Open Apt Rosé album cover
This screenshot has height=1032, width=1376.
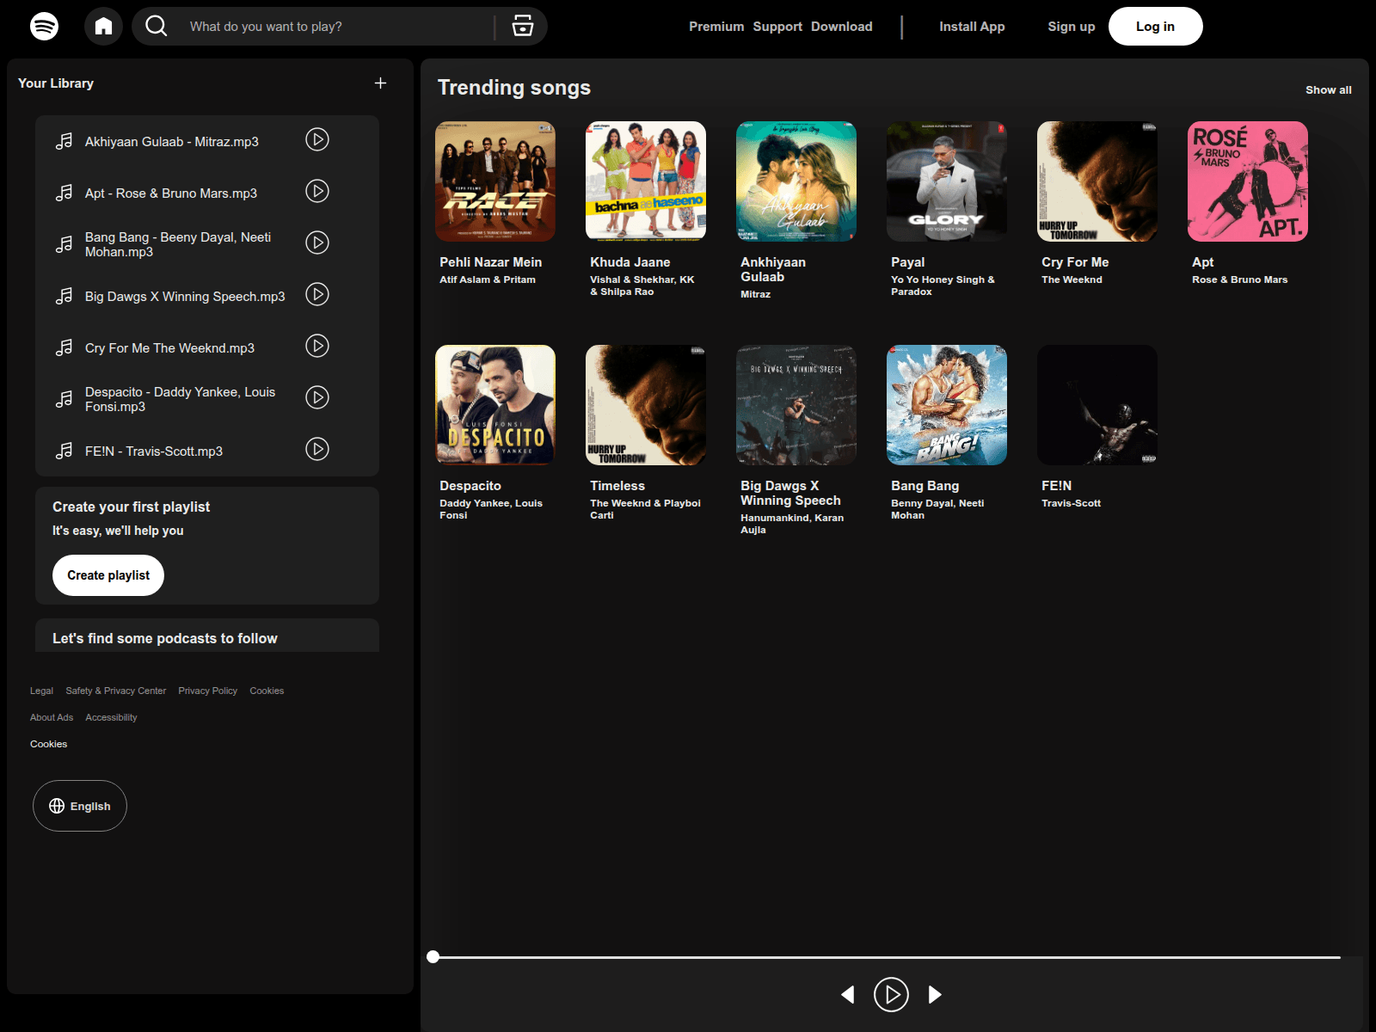pos(1248,181)
